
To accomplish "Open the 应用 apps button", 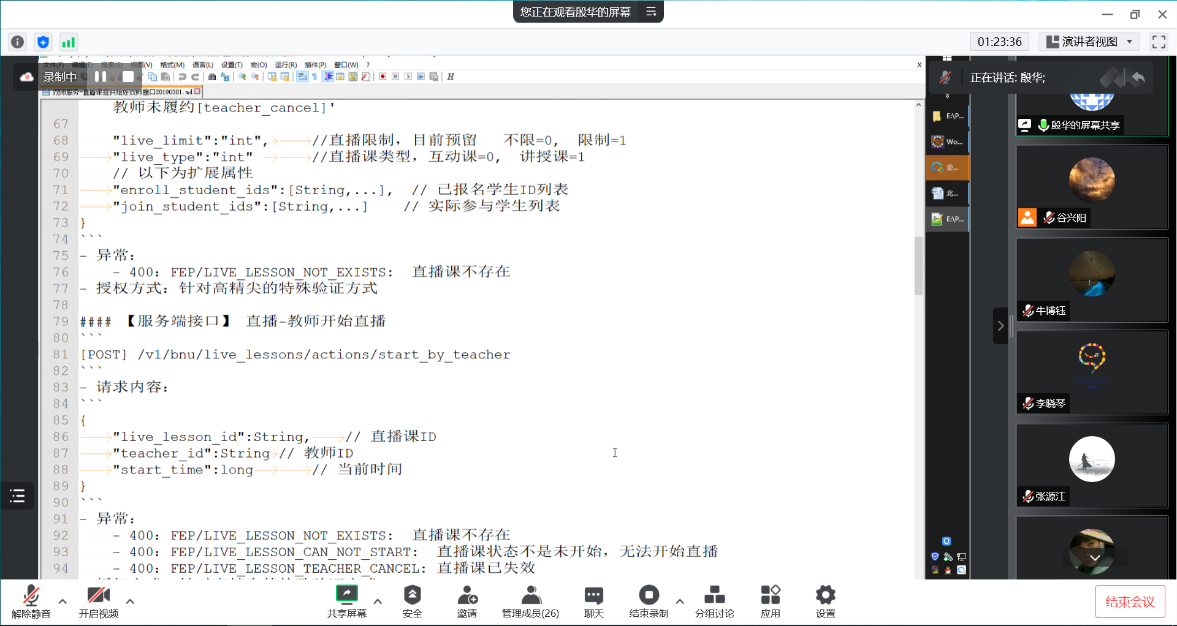I will (770, 601).
